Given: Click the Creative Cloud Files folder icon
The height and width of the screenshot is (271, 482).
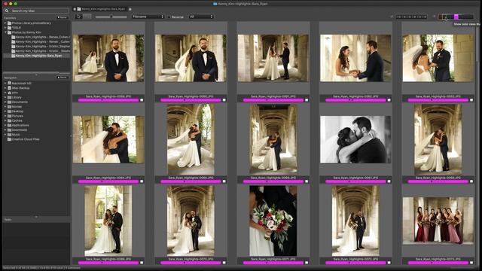Looking at the screenshot, I should click(x=10, y=139).
